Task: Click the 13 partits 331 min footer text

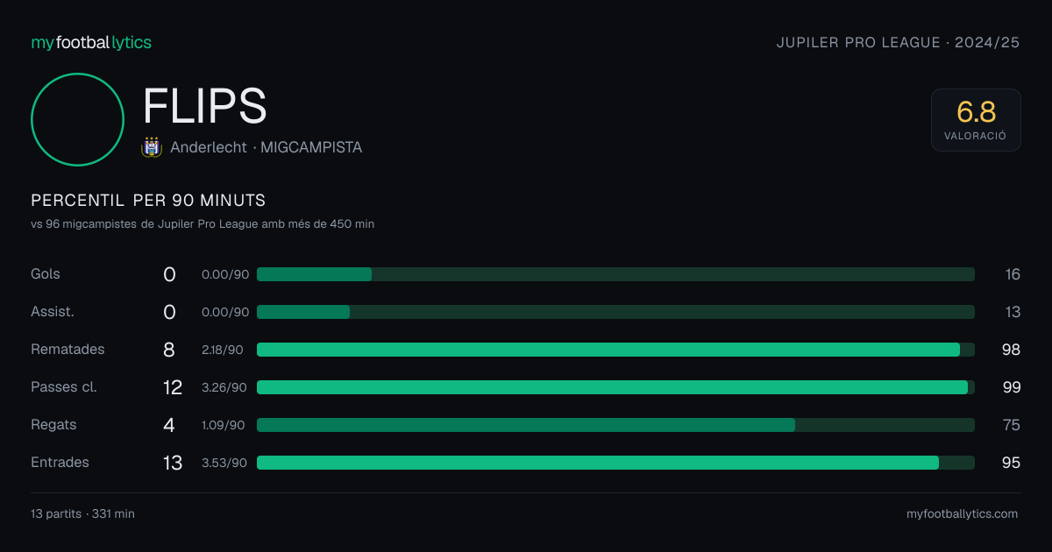Action: click(82, 513)
